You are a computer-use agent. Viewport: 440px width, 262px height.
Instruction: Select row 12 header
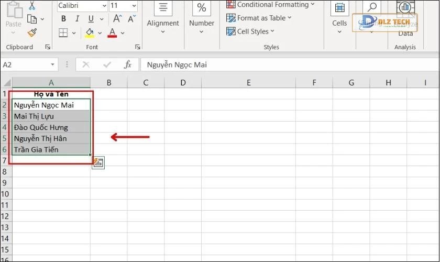tap(5, 216)
